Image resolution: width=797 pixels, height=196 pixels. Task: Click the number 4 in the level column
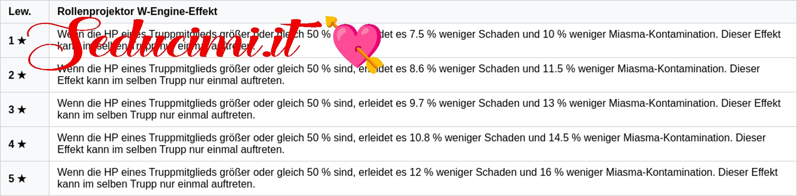[x=11, y=144]
